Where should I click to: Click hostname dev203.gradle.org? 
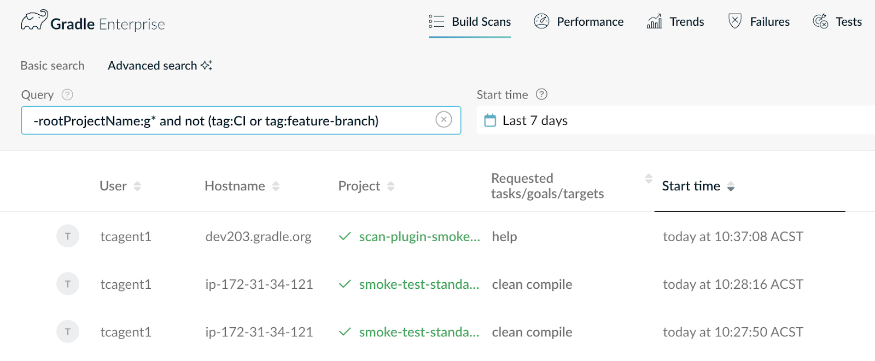point(258,236)
